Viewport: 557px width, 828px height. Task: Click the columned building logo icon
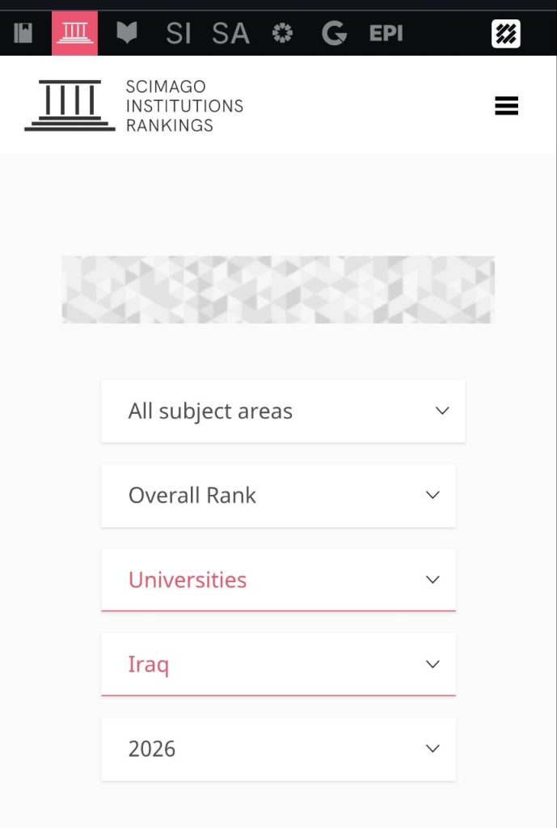click(x=70, y=106)
